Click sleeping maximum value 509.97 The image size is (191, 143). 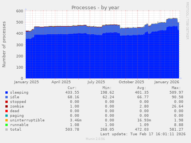[176, 93]
